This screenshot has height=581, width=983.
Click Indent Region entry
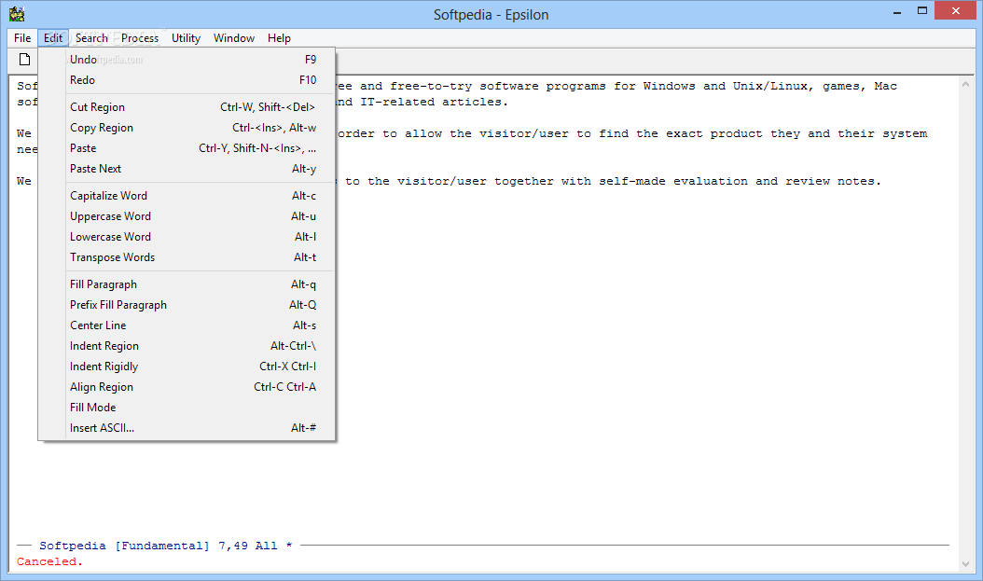tap(187, 346)
